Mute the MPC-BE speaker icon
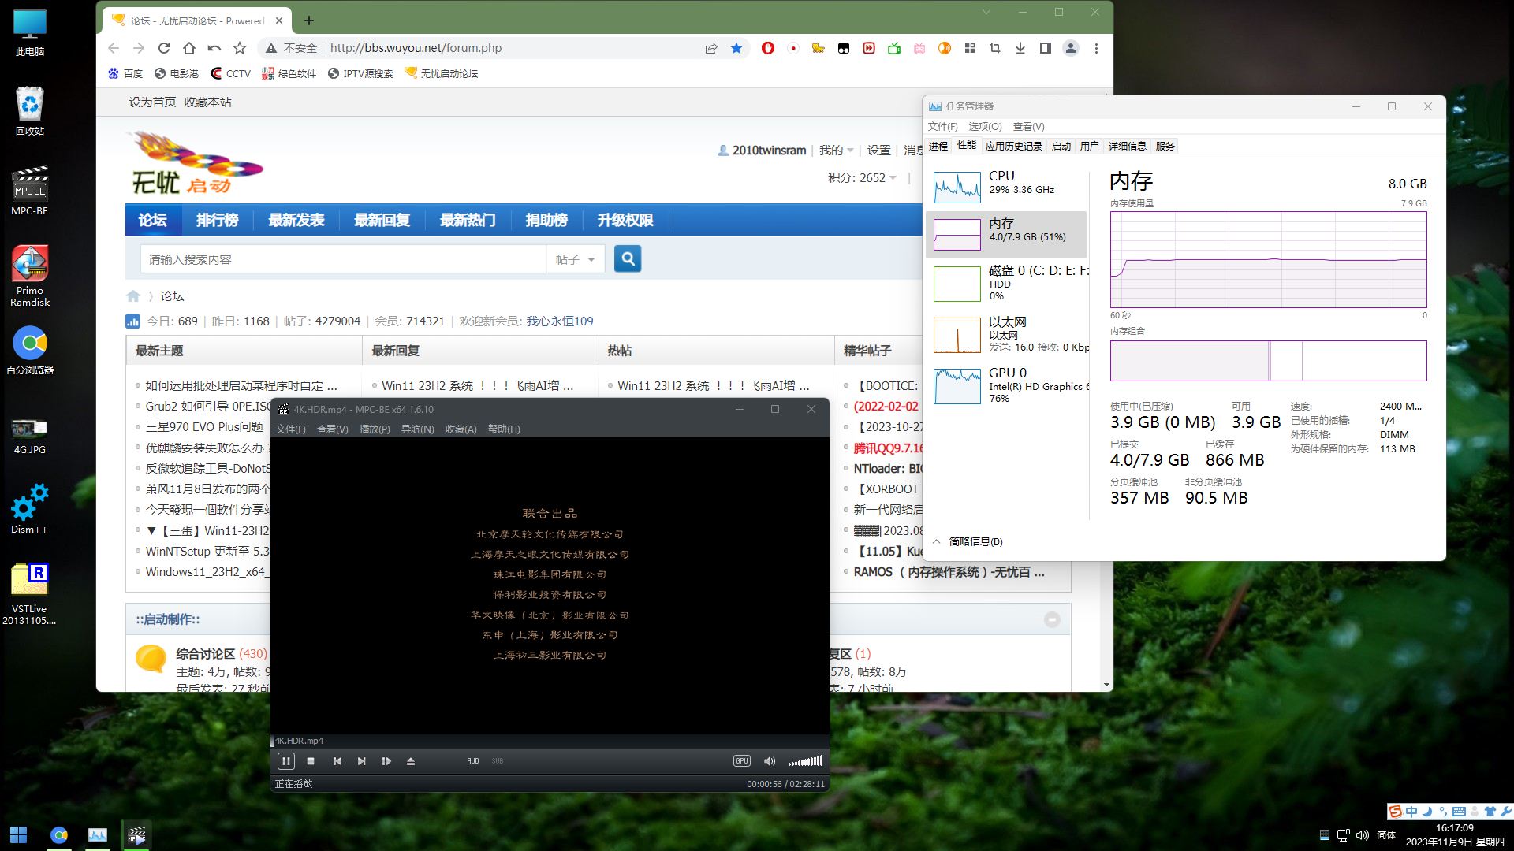This screenshot has height=851, width=1514. [x=770, y=761]
